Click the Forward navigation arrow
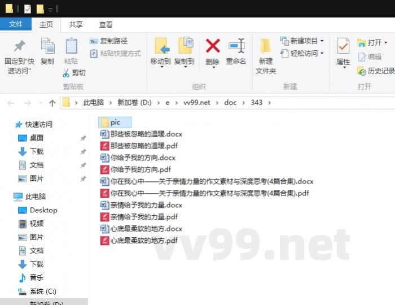The image size is (395, 305). click(x=28, y=103)
